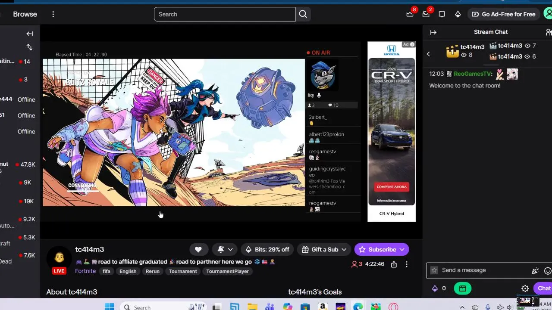Click 'tc414m3's Goals' heading

point(315,292)
